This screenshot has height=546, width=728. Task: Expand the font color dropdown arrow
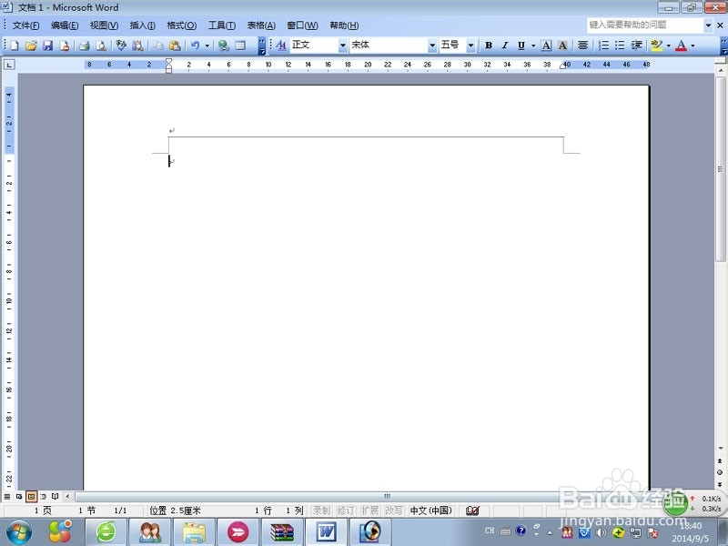(693, 45)
